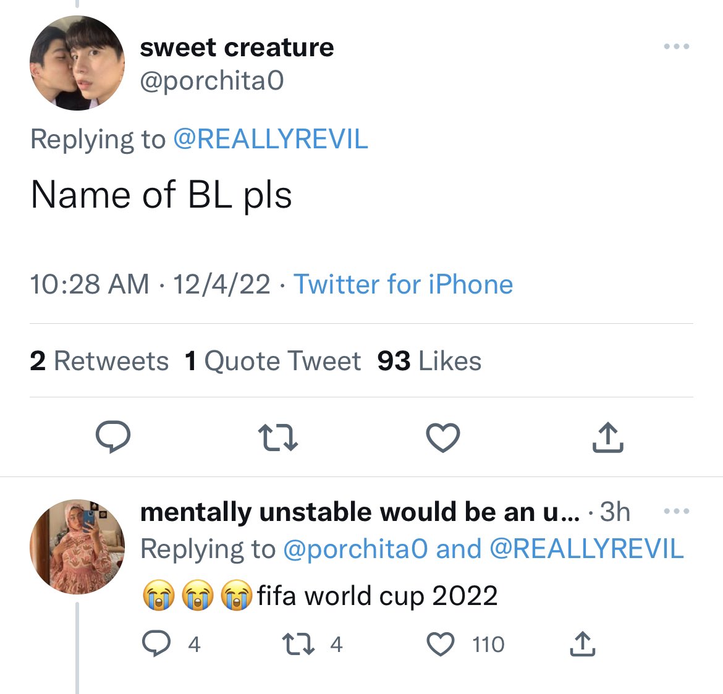The width and height of the screenshot is (723, 694).
Task: Open the @REALLYREVIL mention in the reply
Action: pyautogui.click(x=586, y=549)
